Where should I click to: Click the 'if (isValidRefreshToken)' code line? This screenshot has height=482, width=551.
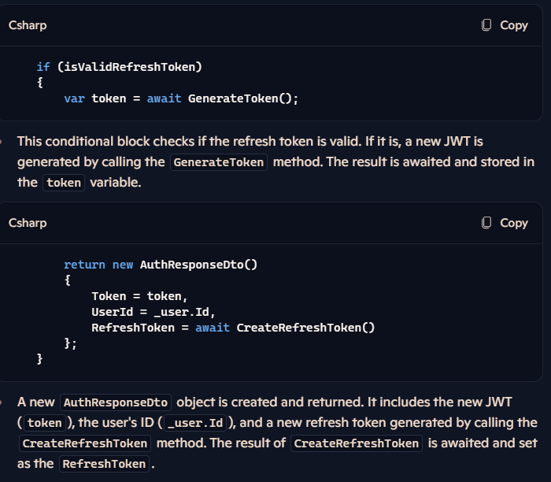tap(120, 67)
